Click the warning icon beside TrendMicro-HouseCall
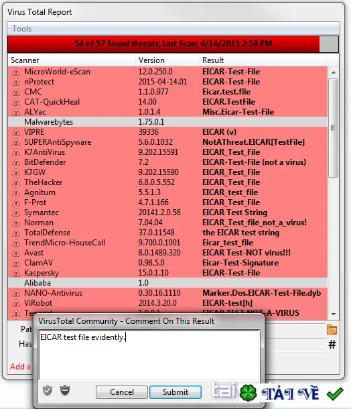351x409 pixels. 16,243
